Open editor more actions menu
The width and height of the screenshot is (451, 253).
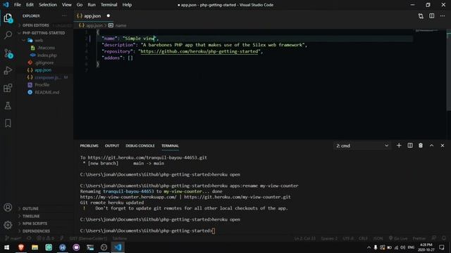[x=443, y=16]
